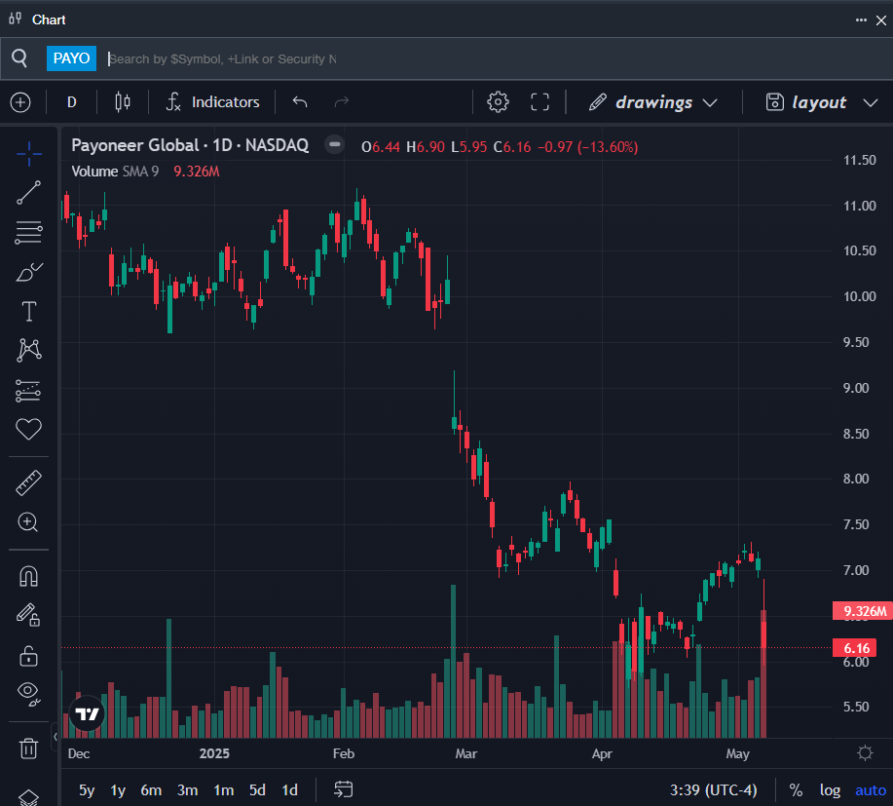Screen dimensions: 893x806
Task: Redo the chart action
Action: pos(341,102)
